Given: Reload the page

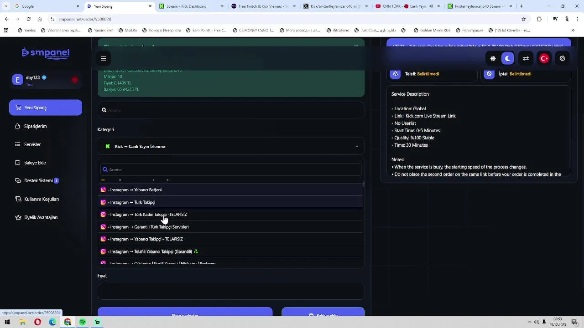Looking at the screenshot, I should [x=28, y=19].
